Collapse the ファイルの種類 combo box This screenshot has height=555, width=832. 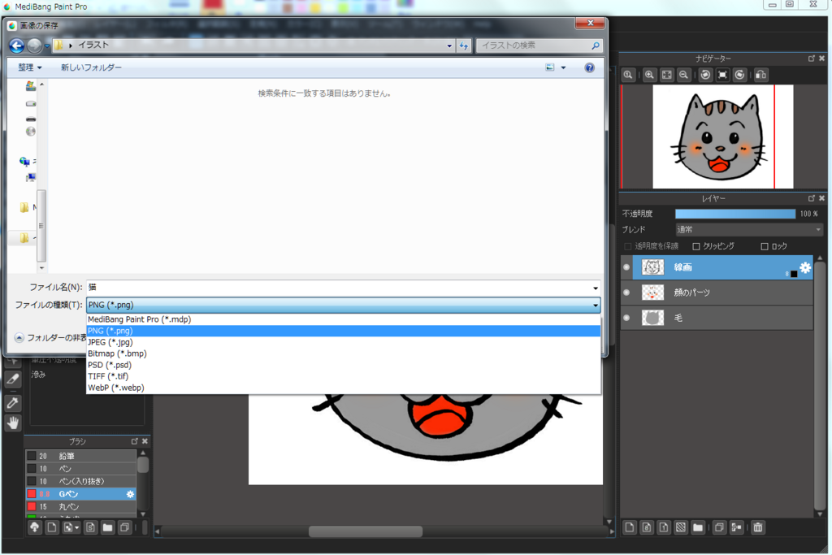(596, 305)
